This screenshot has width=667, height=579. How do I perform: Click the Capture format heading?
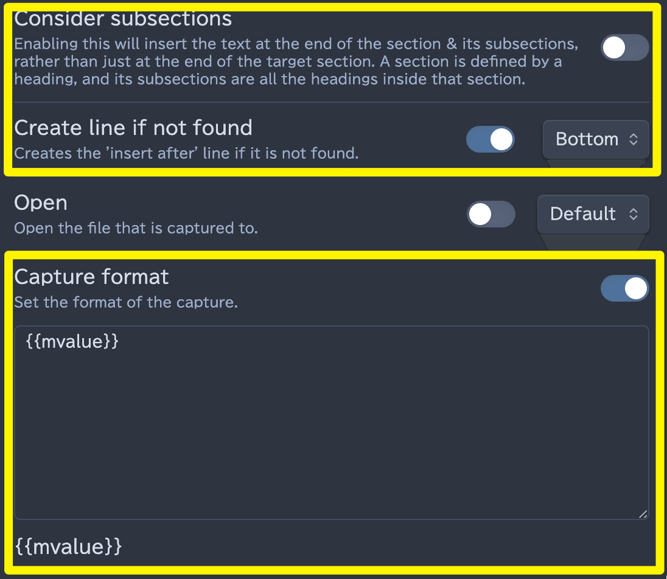91,277
